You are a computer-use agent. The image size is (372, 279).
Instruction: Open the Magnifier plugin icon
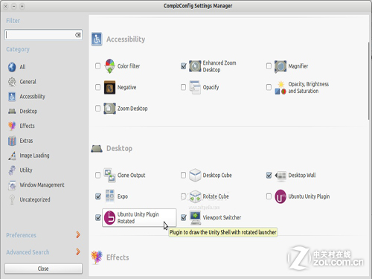(x=280, y=66)
